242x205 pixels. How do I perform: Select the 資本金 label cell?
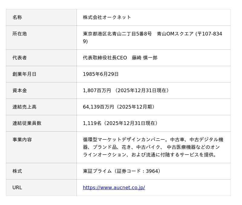pos(20,90)
